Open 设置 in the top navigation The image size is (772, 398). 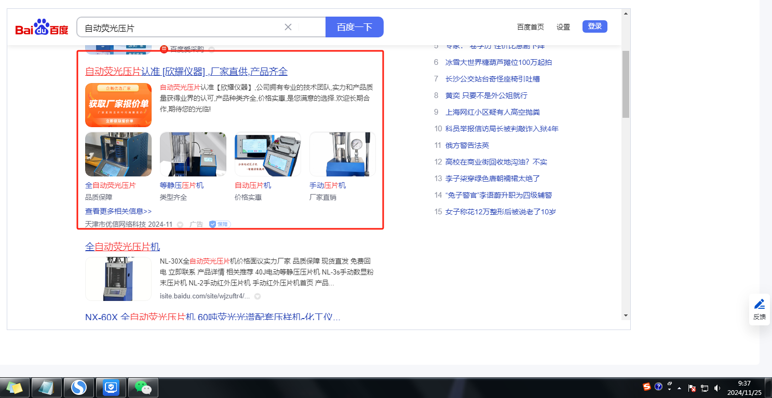(x=563, y=27)
